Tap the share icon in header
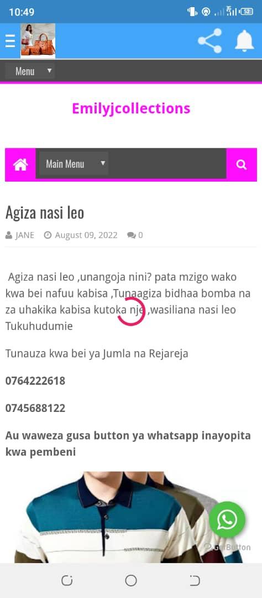This screenshot has width=262, height=598. point(210,41)
